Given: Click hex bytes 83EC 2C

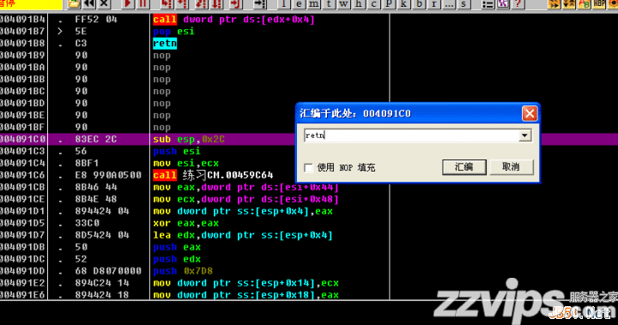Looking at the screenshot, I should [x=96, y=139].
